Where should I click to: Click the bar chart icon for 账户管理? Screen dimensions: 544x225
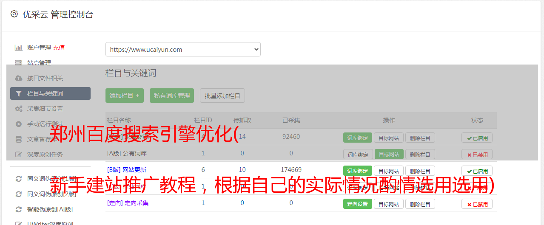(x=18, y=48)
